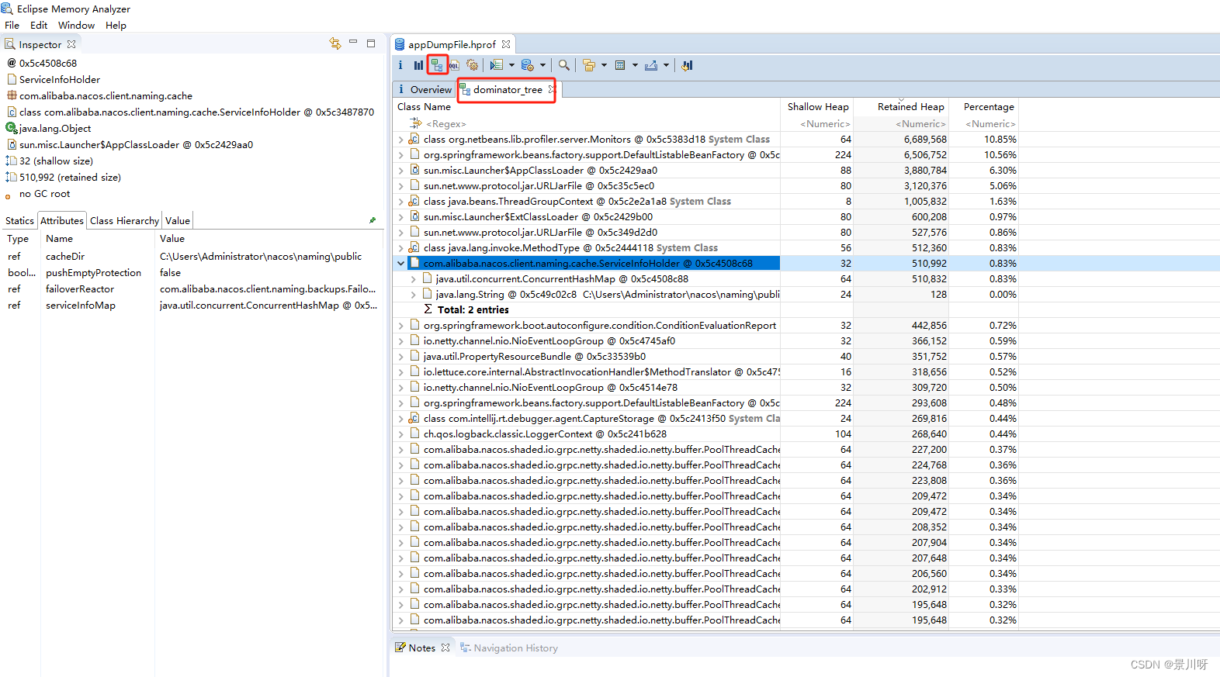Expand the ch.qos.logback.classic.LoggerContext row
The image size is (1220, 677).
(x=401, y=434)
